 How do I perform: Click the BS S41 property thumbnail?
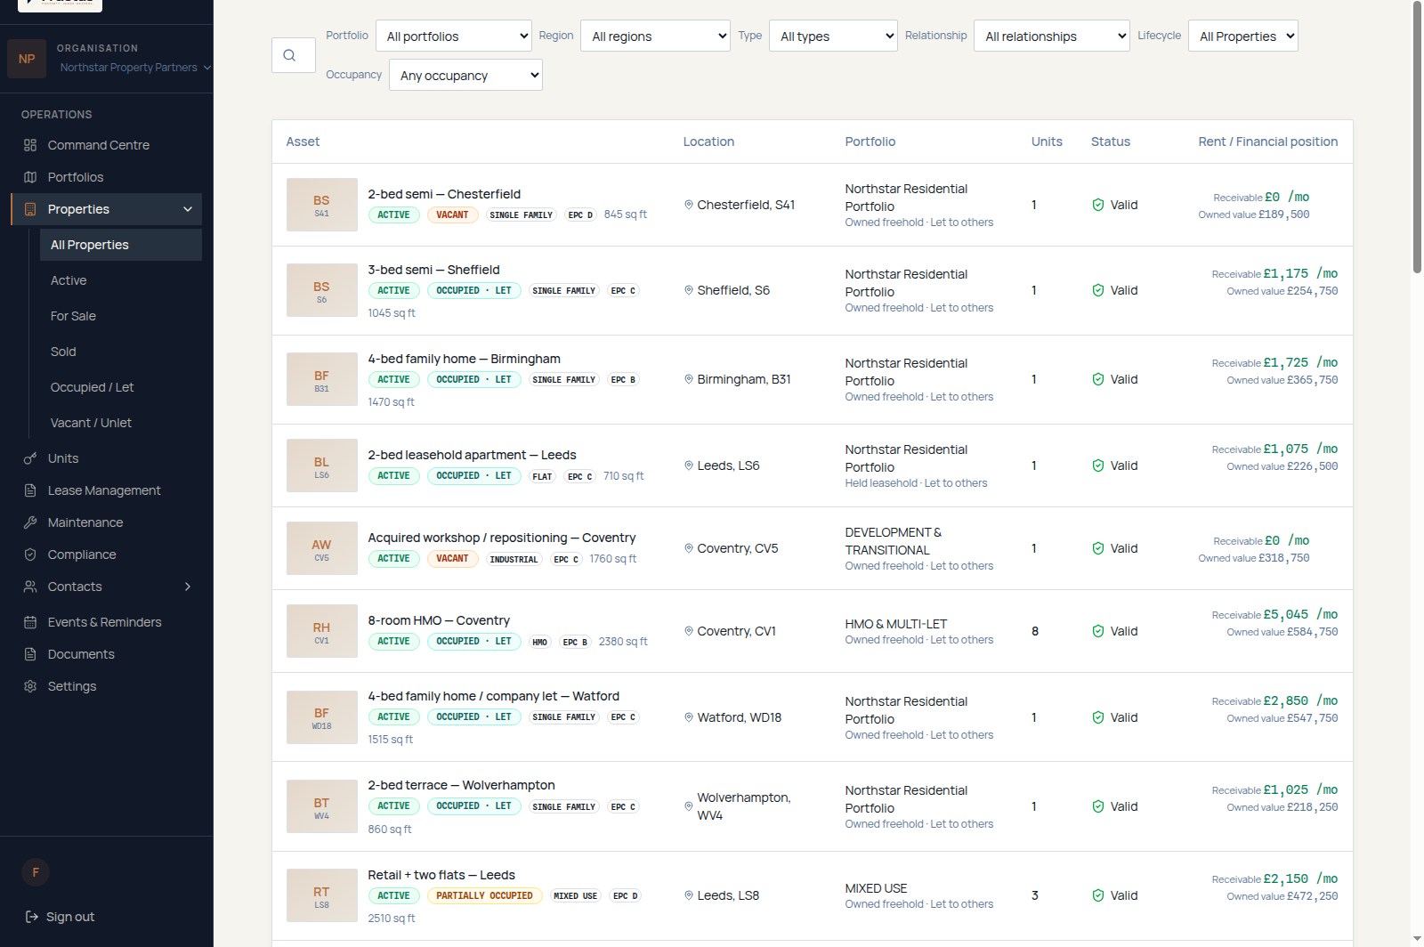point(321,205)
